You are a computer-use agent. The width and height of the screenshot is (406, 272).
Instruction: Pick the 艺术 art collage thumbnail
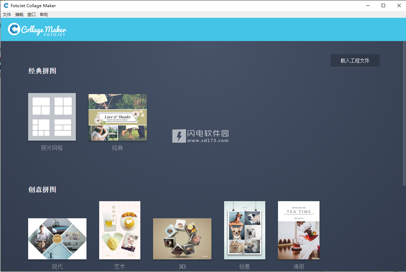pyautogui.click(x=119, y=230)
